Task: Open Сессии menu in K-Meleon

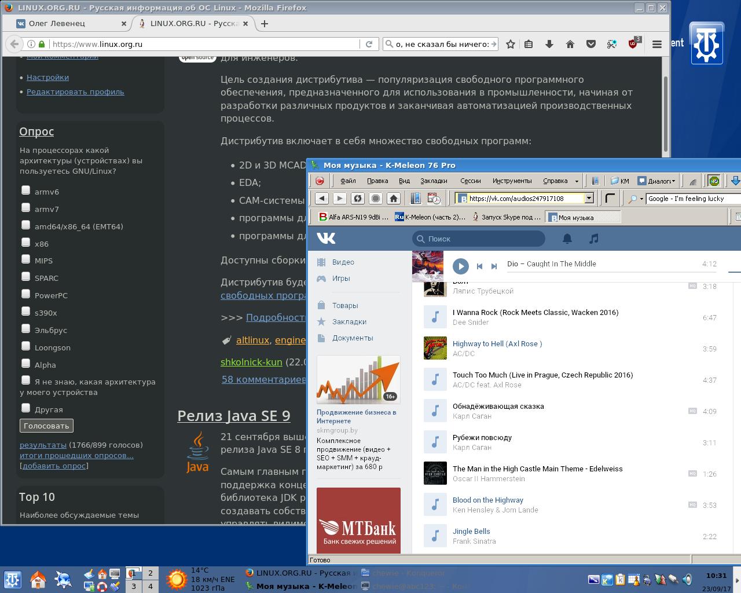Action: 470,181
